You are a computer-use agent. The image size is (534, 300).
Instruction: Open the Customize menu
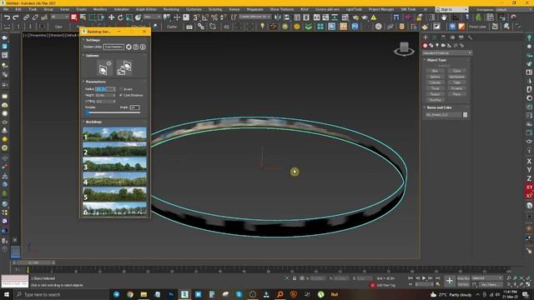click(x=194, y=9)
